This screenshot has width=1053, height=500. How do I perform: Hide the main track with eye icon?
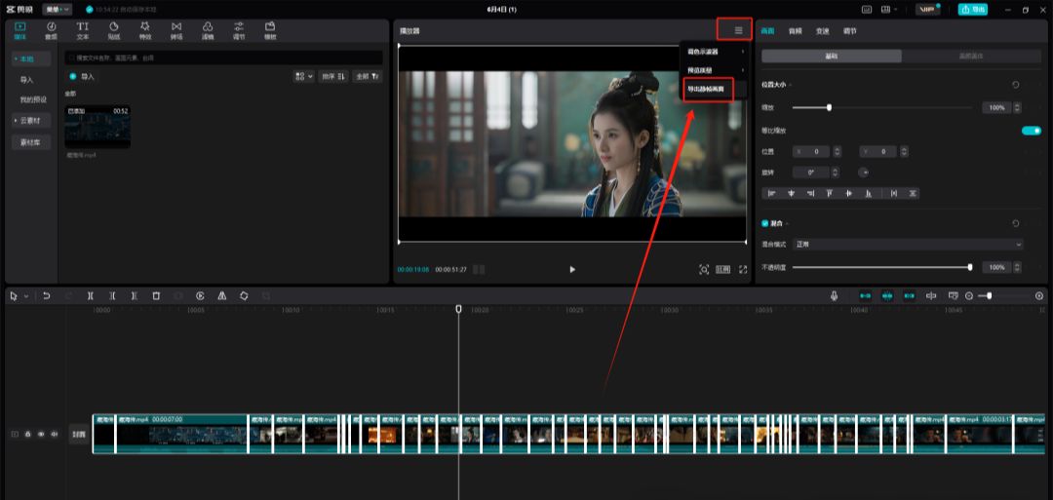coord(40,435)
